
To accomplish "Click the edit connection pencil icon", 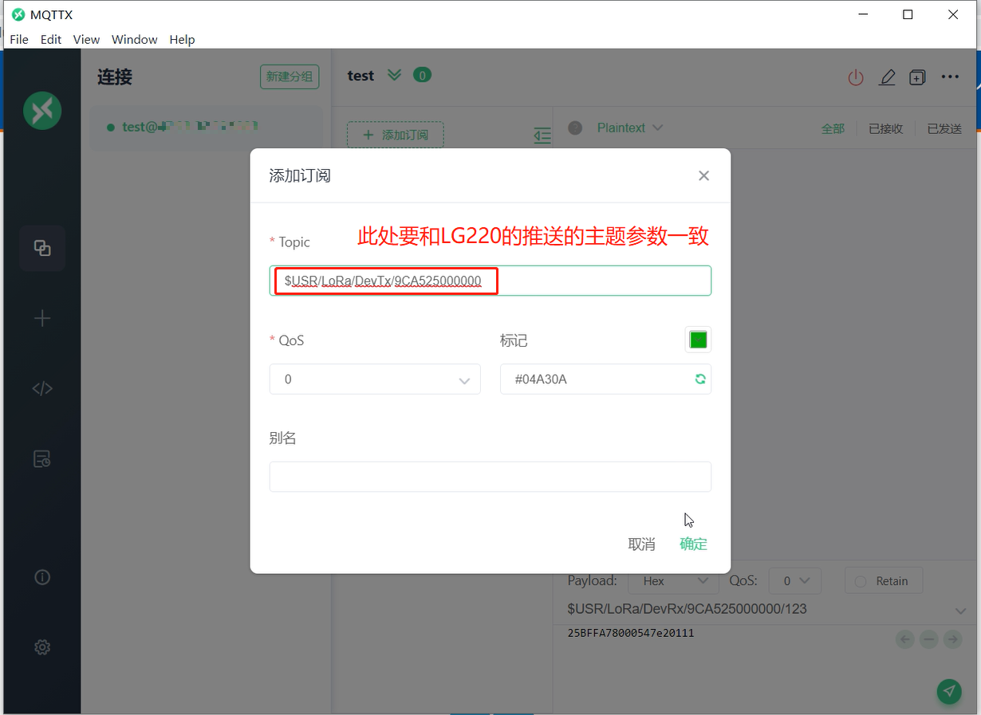I will 887,77.
